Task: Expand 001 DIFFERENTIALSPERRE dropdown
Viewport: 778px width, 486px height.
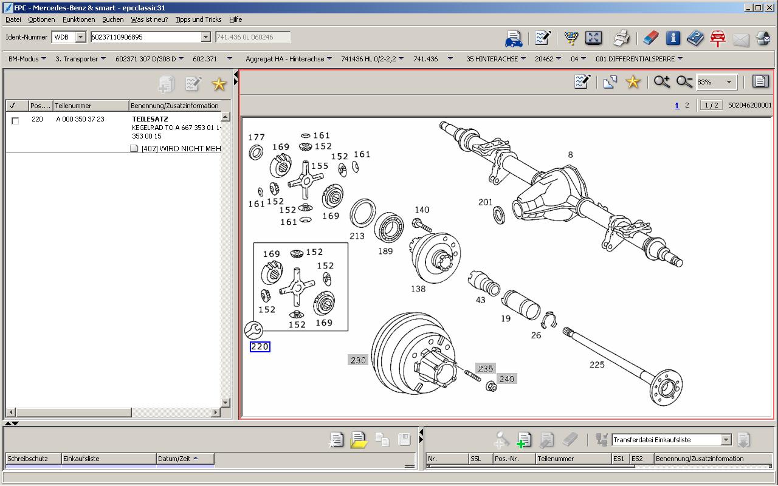Action: click(x=680, y=59)
